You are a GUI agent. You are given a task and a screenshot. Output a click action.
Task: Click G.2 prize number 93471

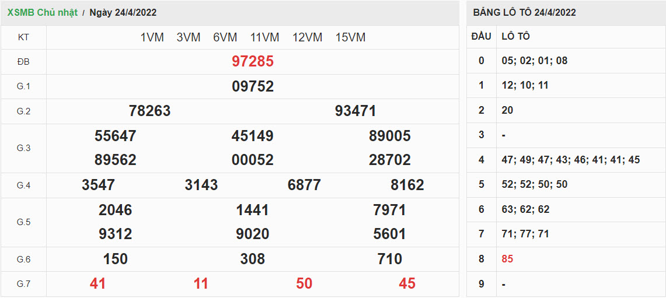pyautogui.click(x=355, y=111)
